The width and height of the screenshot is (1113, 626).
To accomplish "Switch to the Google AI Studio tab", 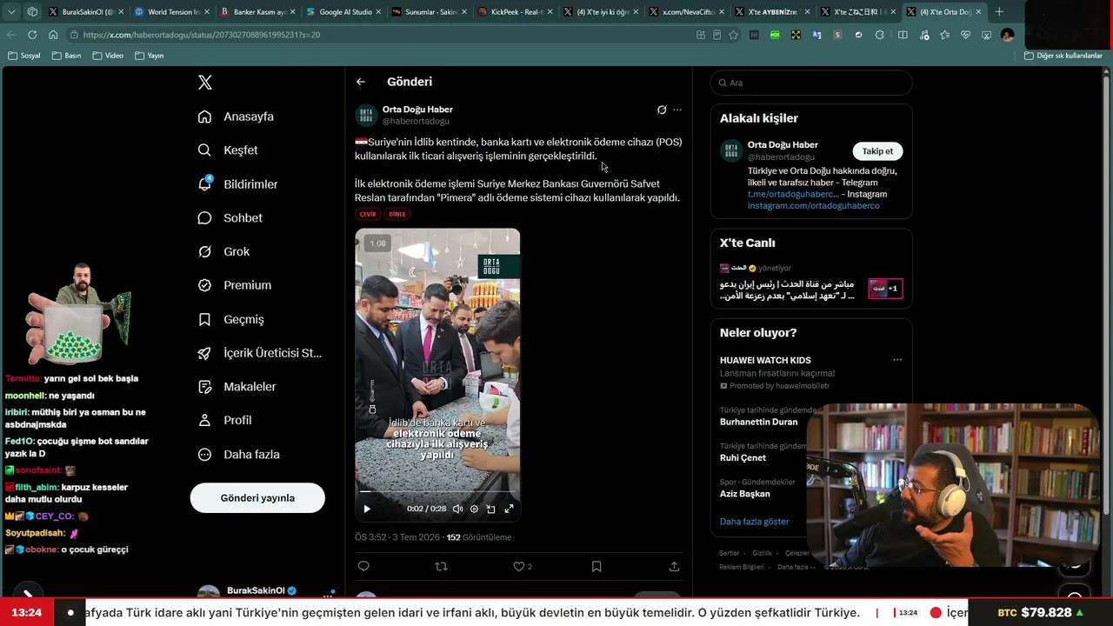I will pos(343,12).
